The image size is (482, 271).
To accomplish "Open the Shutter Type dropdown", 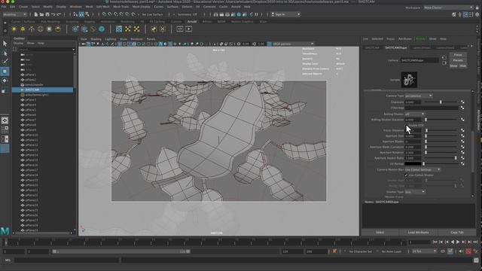I will point(415,192).
